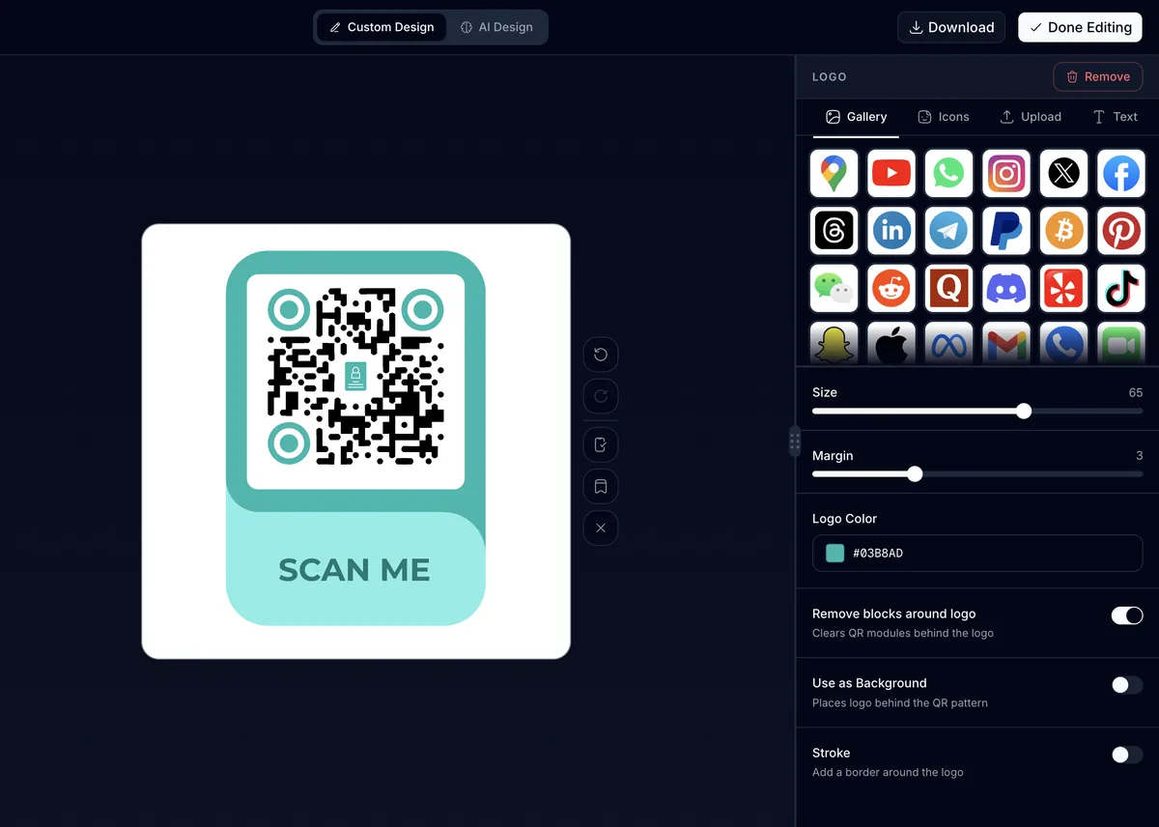This screenshot has height=827, width=1159.
Task: Open the Logo Color swatch picker
Action: [x=835, y=554]
